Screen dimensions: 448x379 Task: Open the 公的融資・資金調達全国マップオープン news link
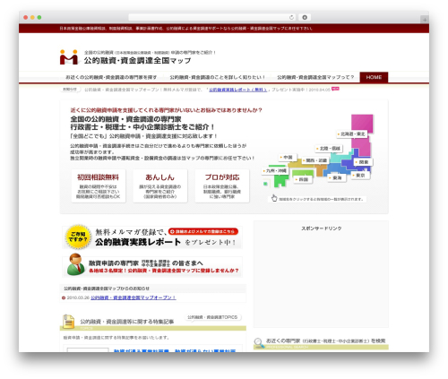click(134, 297)
